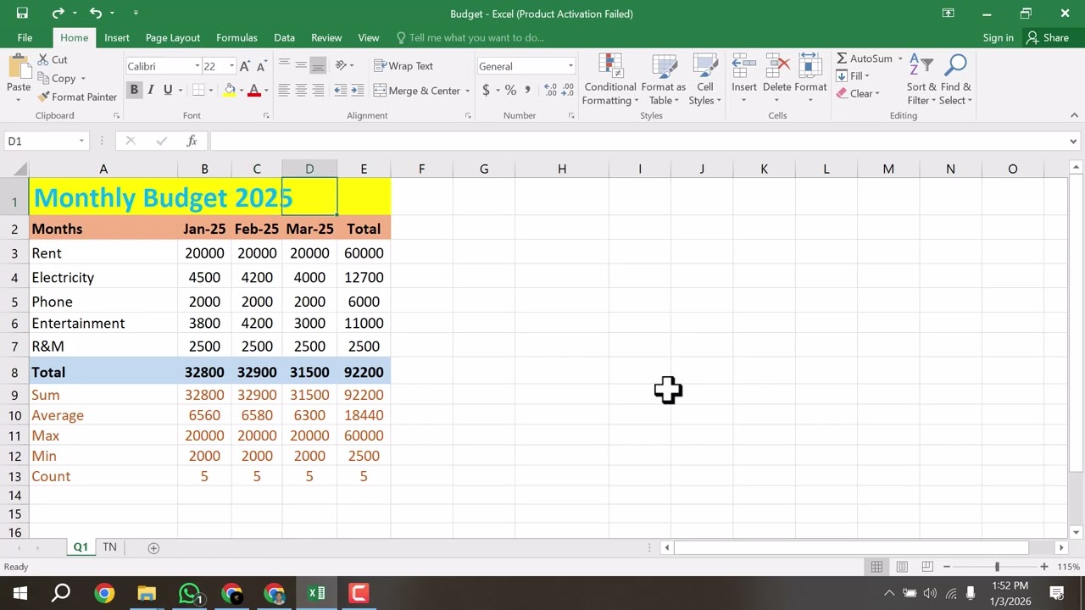Screen dimensions: 1085x610
Task: Open Conditional Formatting menu
Action: [609, 80]
